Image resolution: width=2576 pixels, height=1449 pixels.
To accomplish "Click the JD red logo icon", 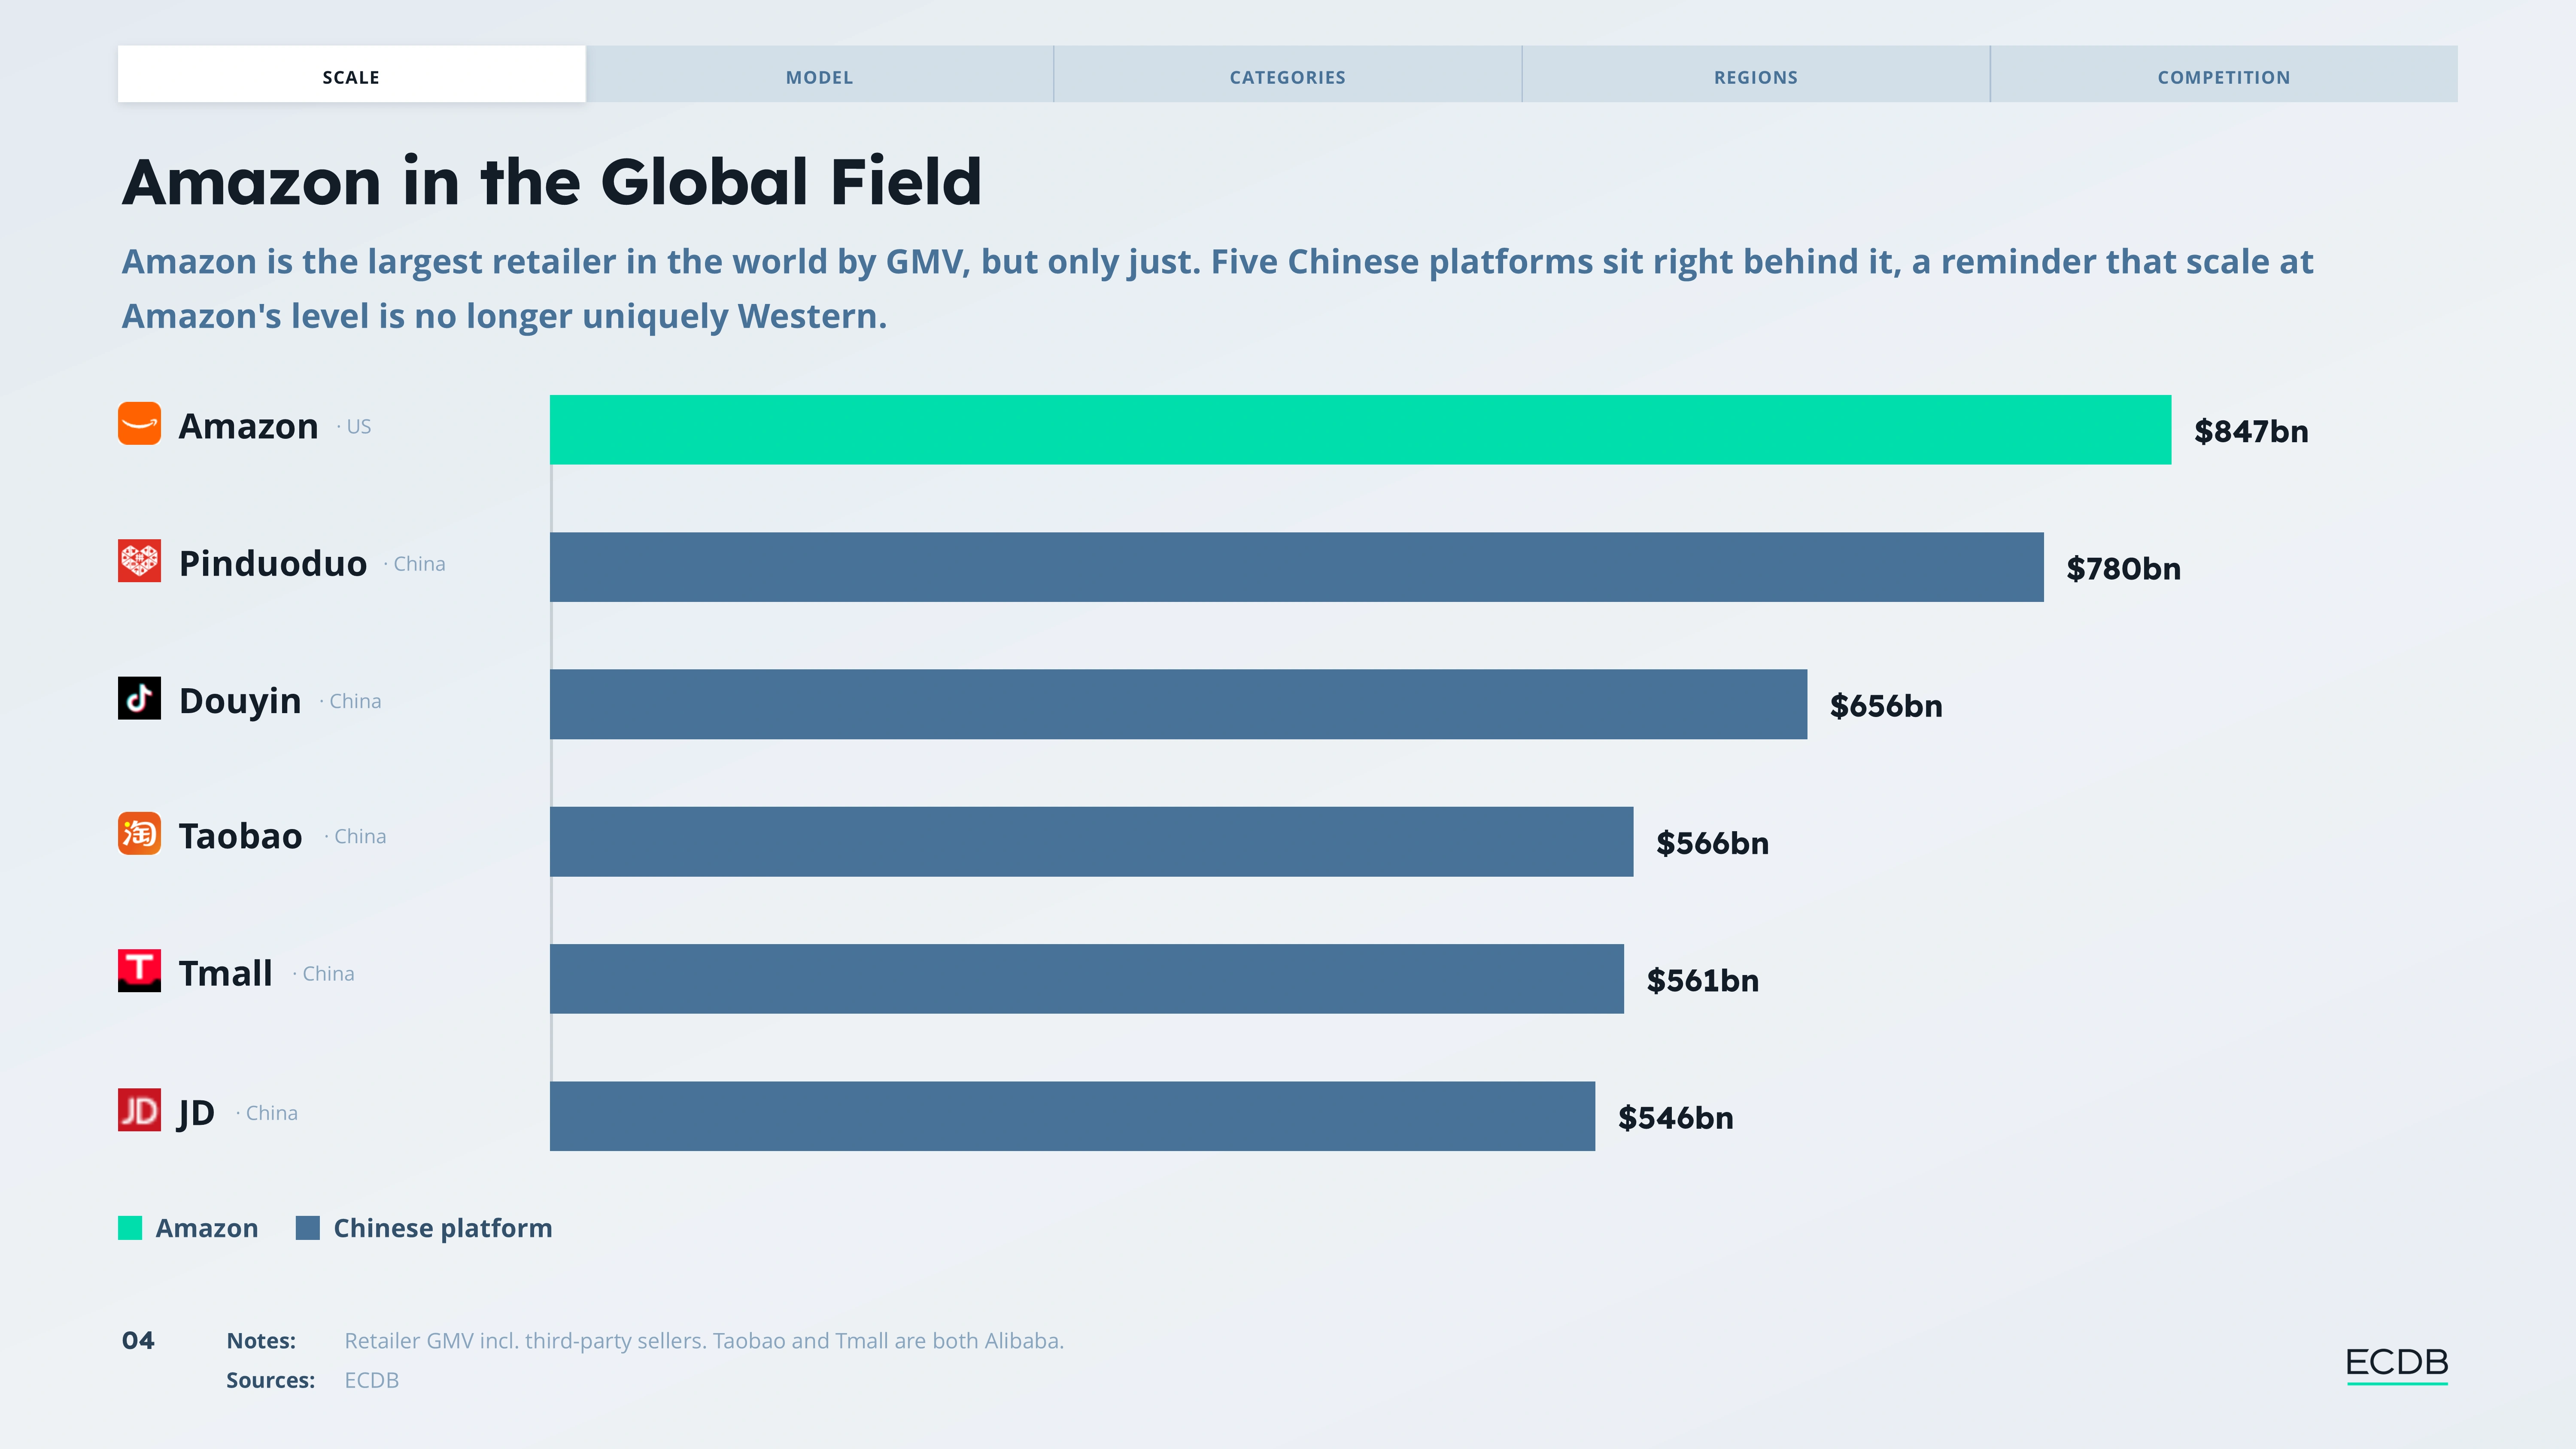I will click(139, 1110).
